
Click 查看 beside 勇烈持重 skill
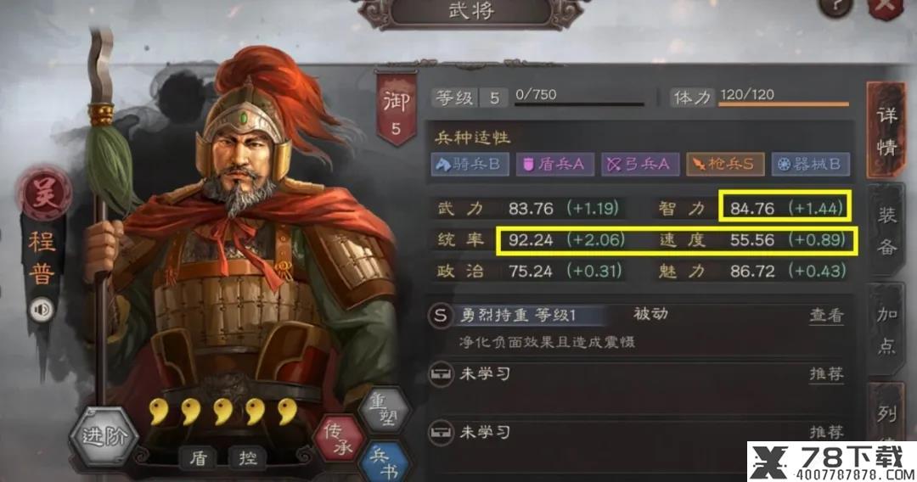pos(826,316)
